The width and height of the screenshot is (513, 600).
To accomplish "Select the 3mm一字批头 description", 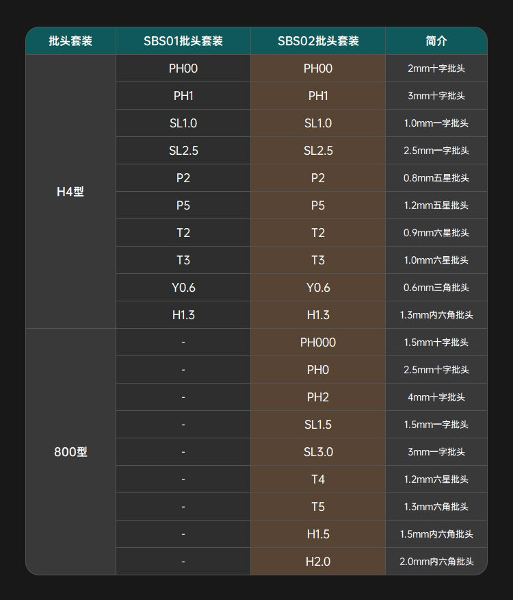I will pos(436,452).
